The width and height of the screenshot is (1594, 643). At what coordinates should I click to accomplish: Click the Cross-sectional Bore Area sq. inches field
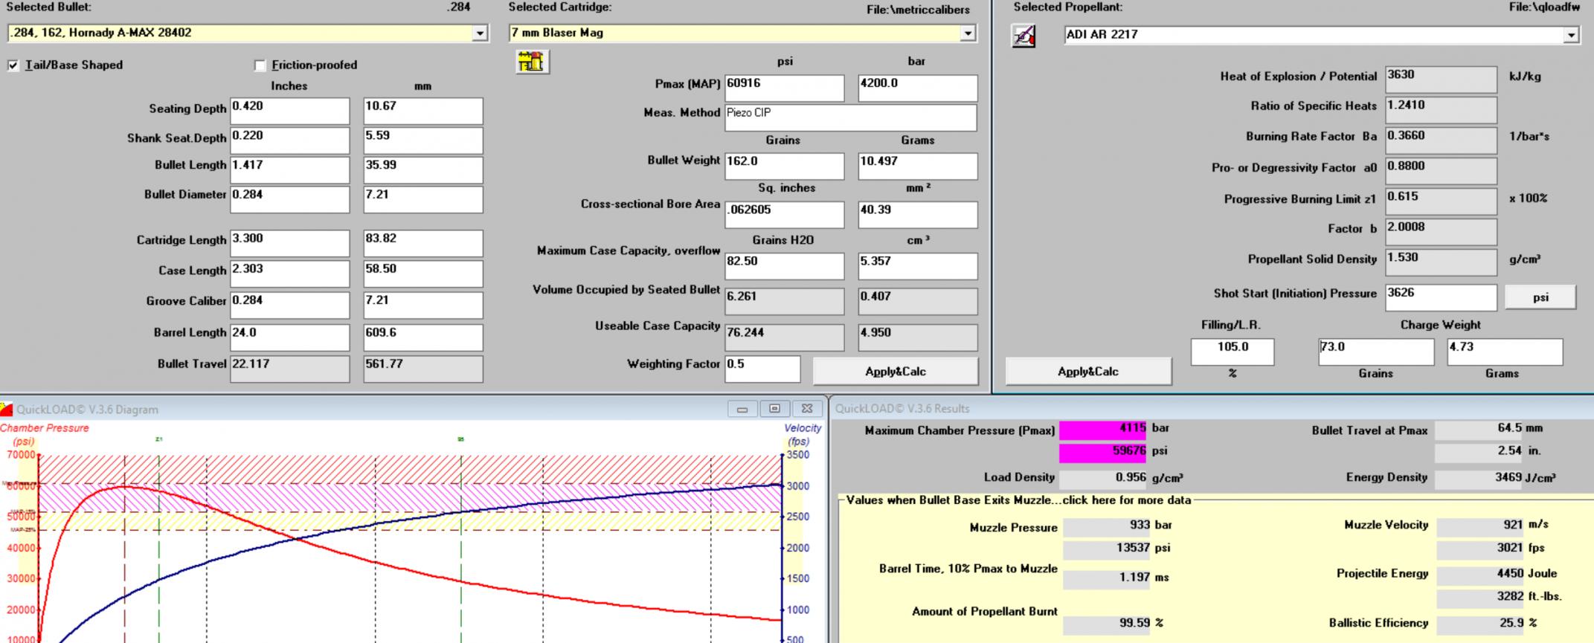point(785,214)
